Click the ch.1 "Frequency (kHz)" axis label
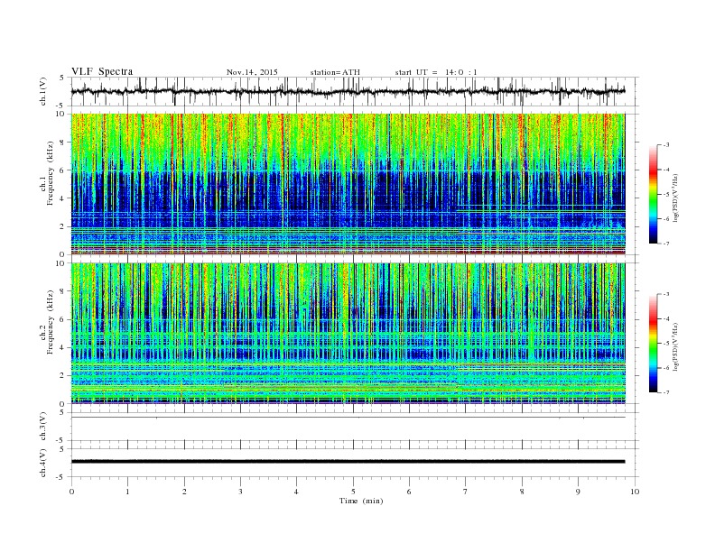This screenshot has height=552, width=715. pos(51,173)
